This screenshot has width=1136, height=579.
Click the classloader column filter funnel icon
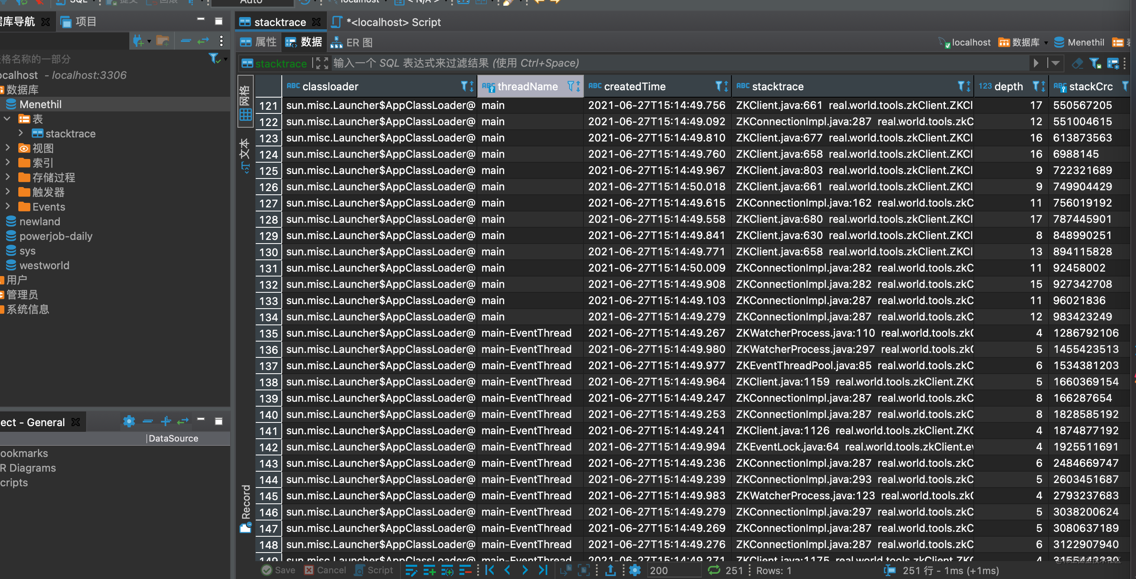(x=464, y=86)
